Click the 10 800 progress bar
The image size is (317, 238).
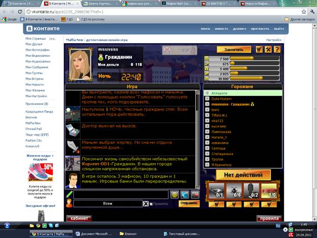[x=254, y=78]
